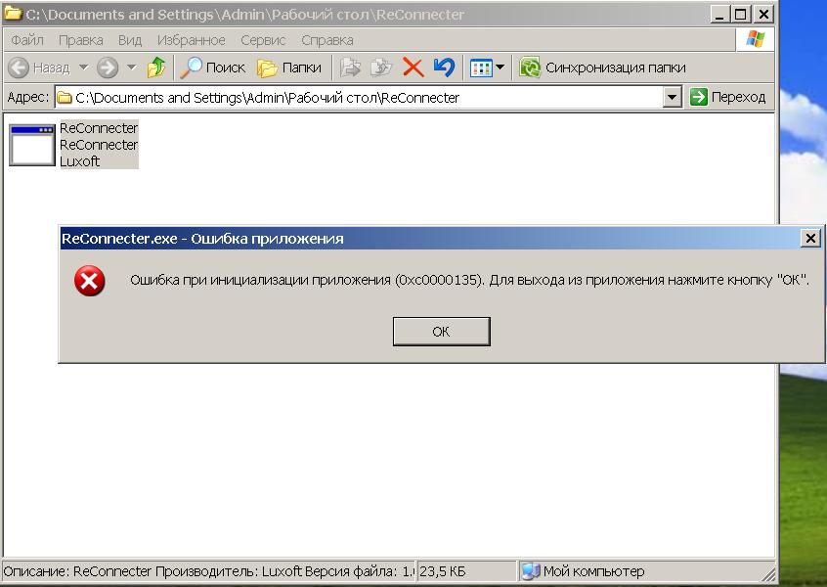Screen dimensions: 827x587
Task: Select the ReConnecter application file icon
Action: coord(32,145)
